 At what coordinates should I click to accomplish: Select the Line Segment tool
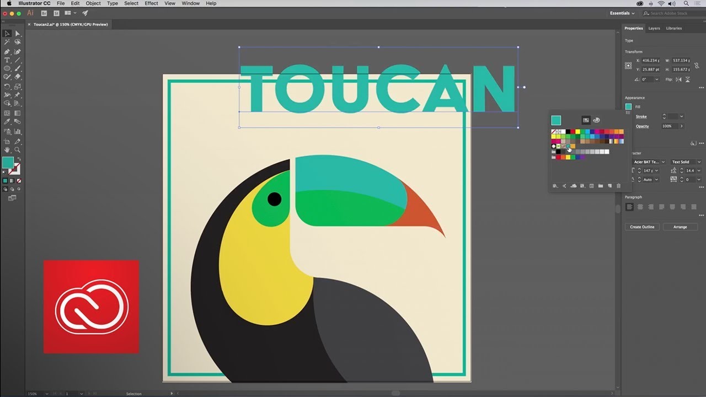(x=18, y=60)
